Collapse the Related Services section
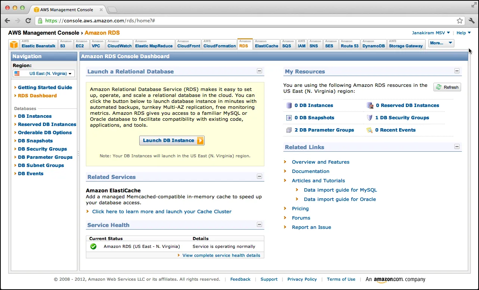Screen dimensions: 479x290 [x=259, y=176]
